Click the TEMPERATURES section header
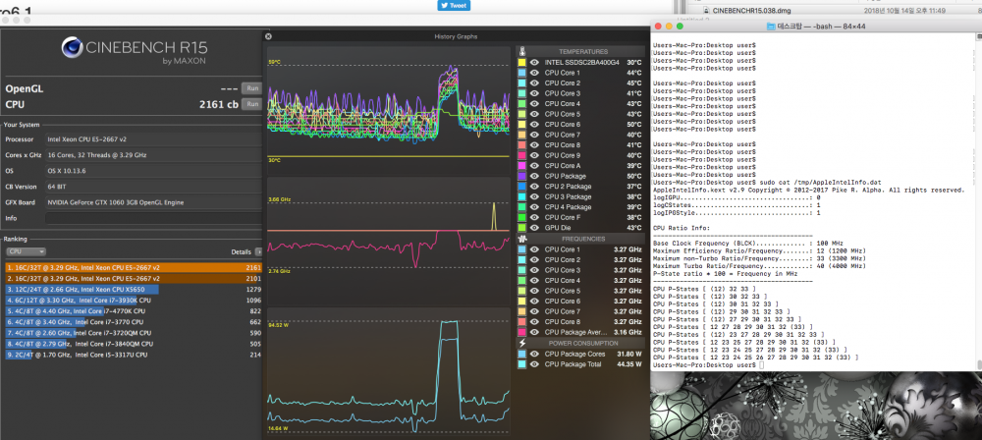This screenshot has width=982, height=440. point(580,52)
